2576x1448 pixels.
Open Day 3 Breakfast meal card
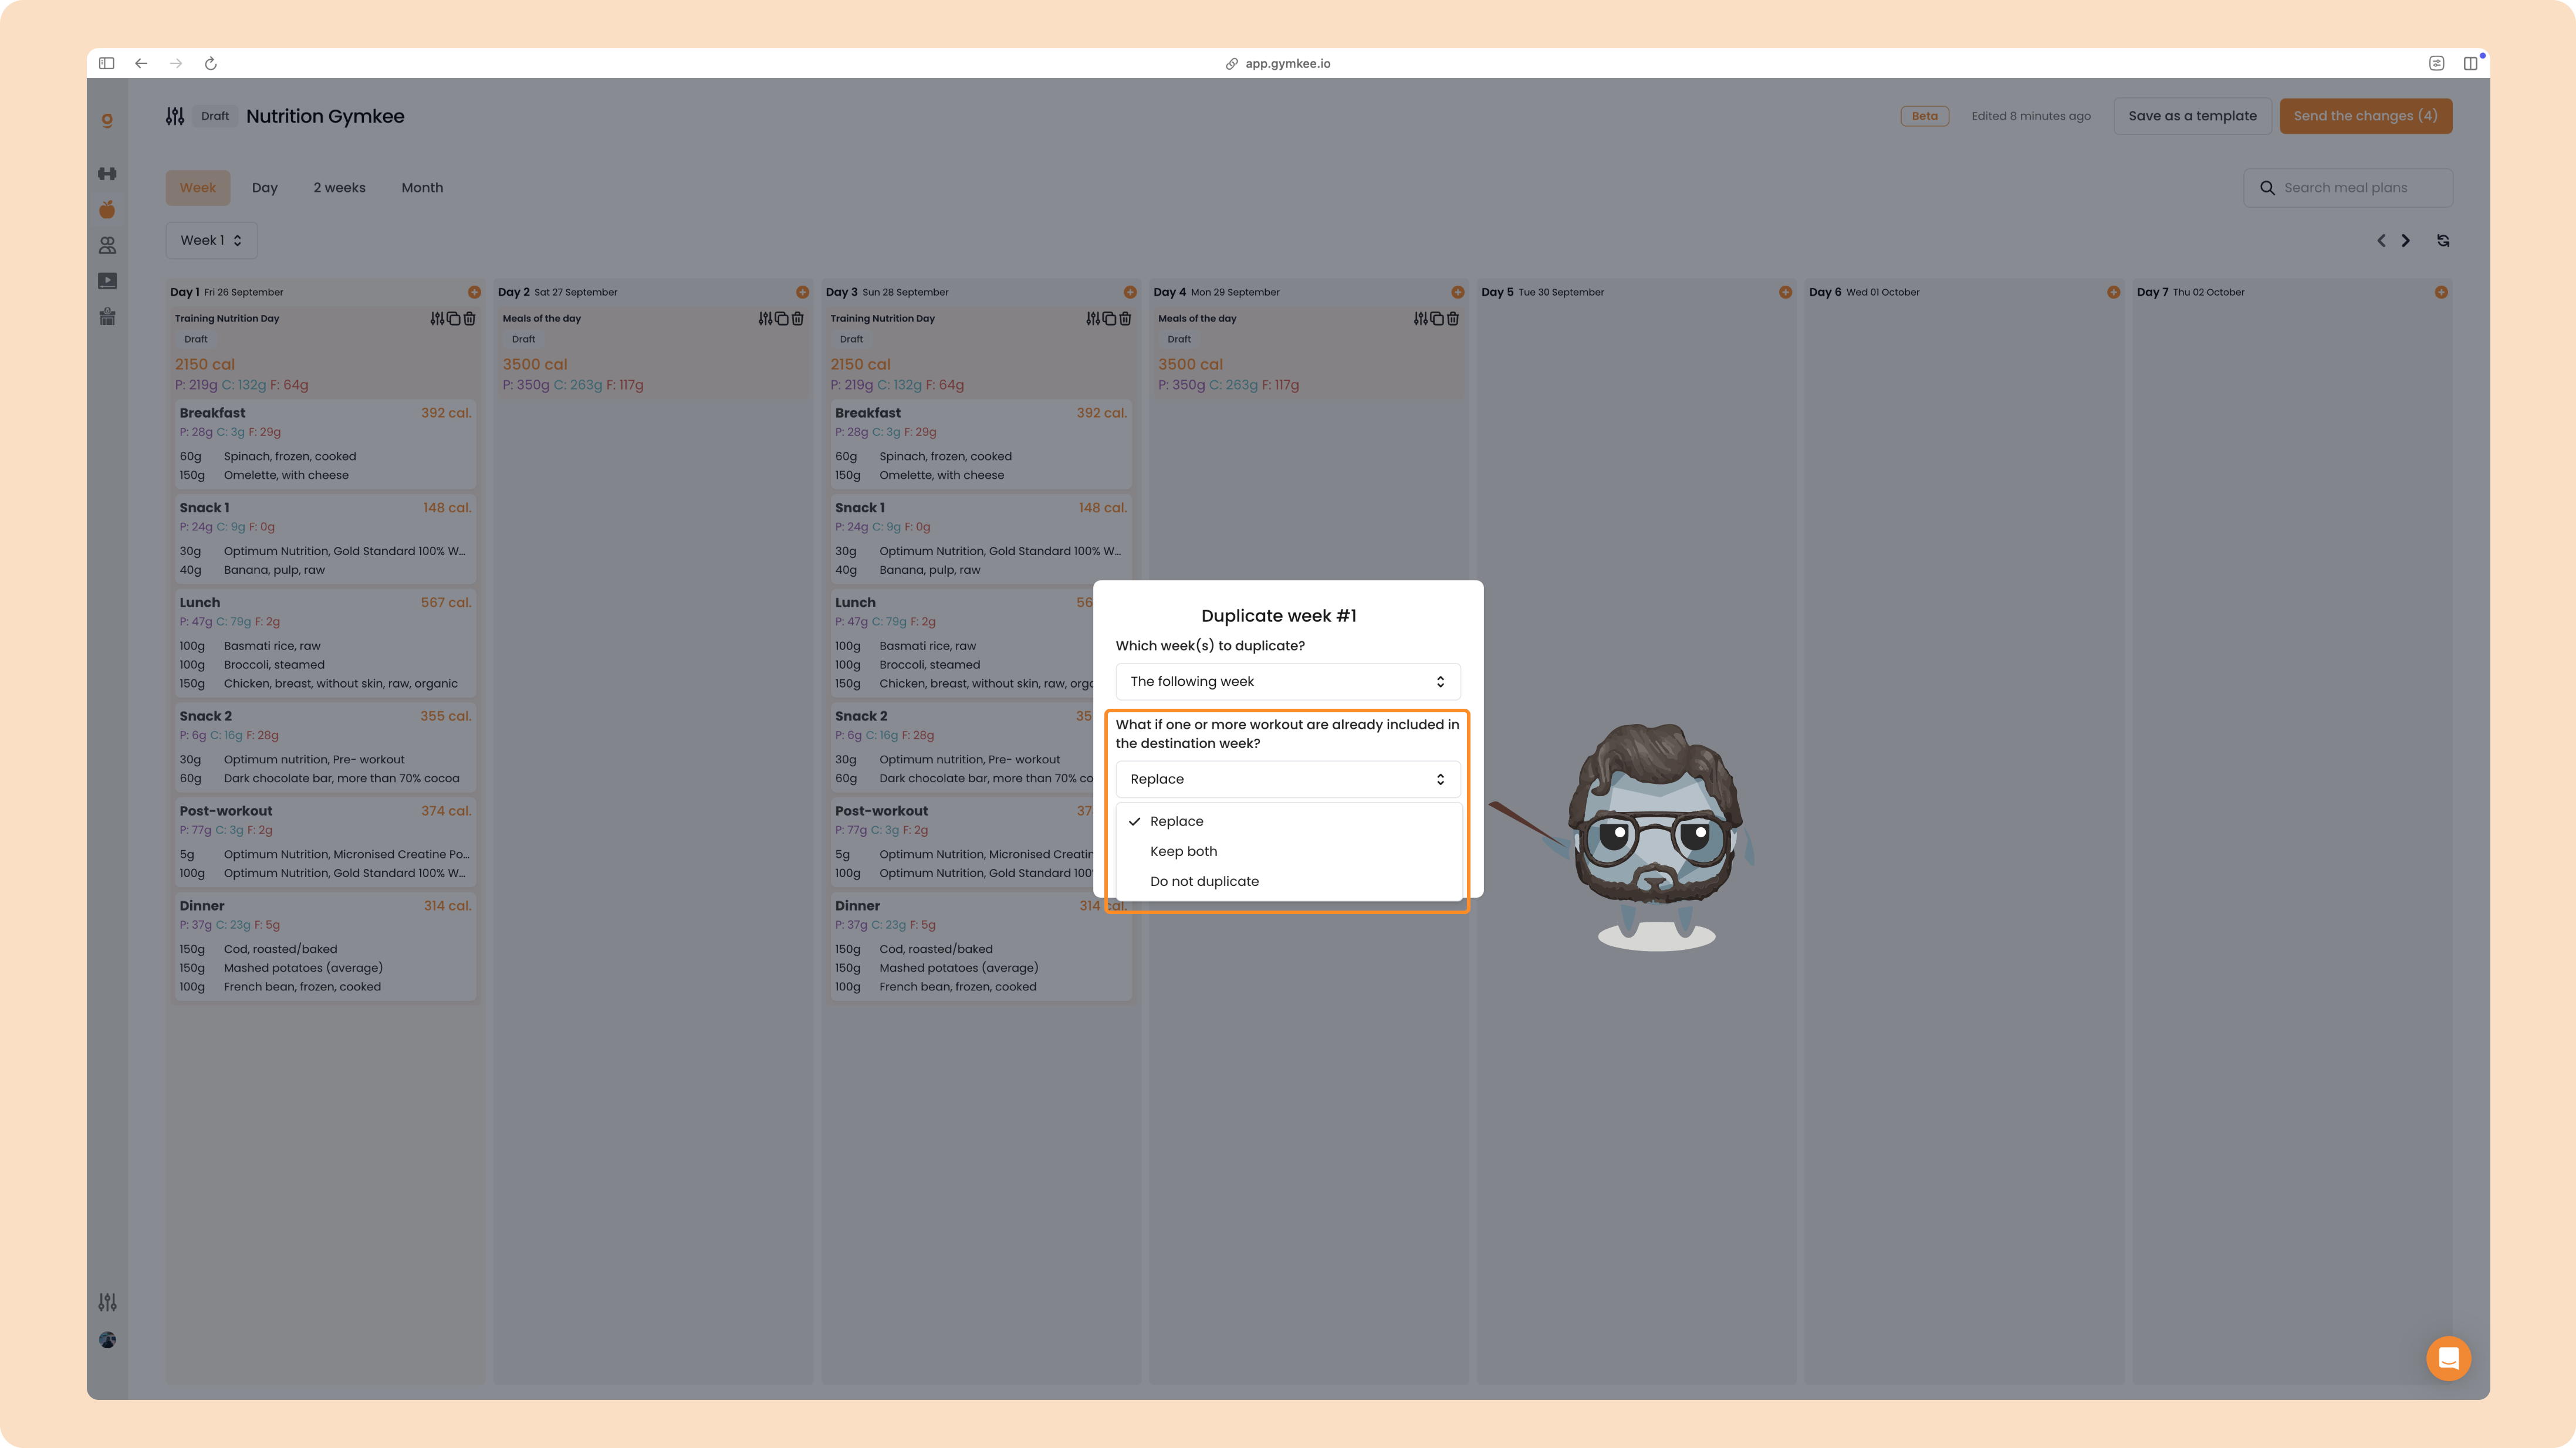[981, 443]
